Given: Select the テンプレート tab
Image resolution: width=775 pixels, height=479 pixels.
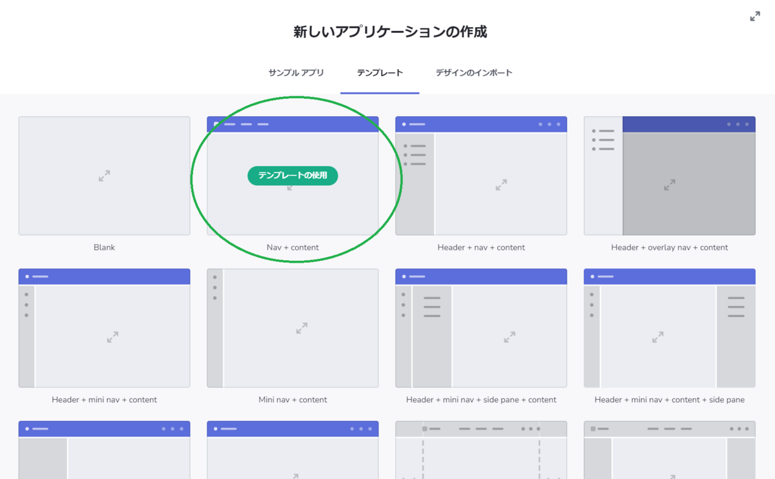Looking at the screenshot, I should pos(380,72).
